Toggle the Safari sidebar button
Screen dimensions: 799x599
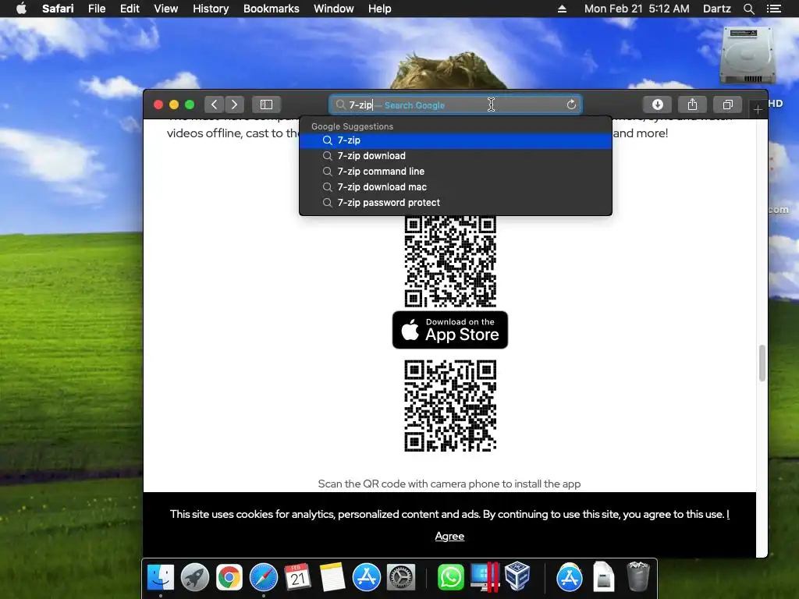(266, 105)
